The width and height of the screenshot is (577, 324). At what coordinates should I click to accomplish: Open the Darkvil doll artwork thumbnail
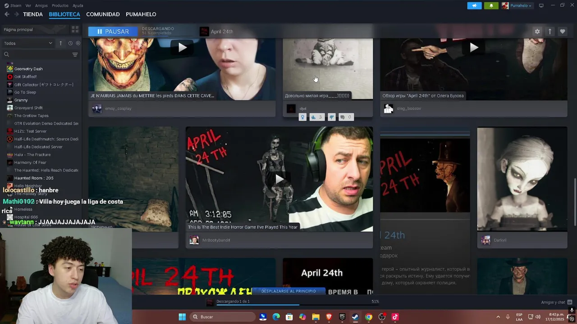522,179
